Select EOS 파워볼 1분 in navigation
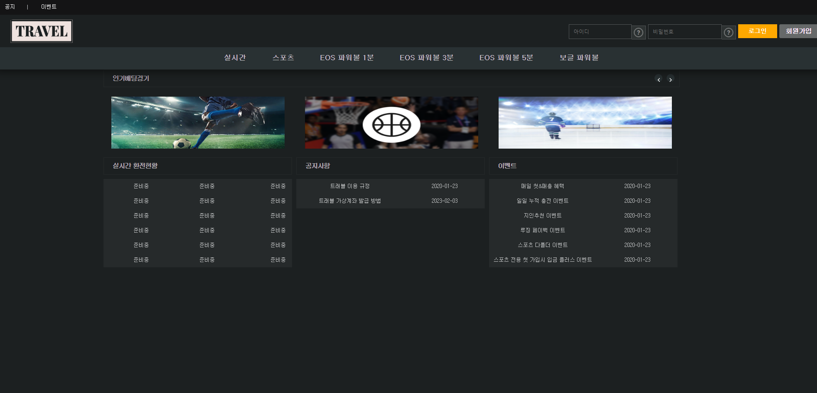The height and width of the screenshot is (393, 817). tap(347, 58)
